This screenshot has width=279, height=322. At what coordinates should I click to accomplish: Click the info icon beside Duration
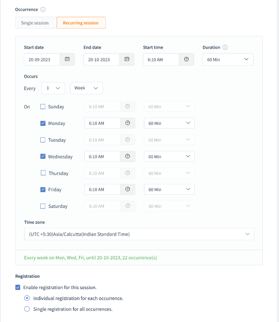pyautogui.click(x=225, y=47)
